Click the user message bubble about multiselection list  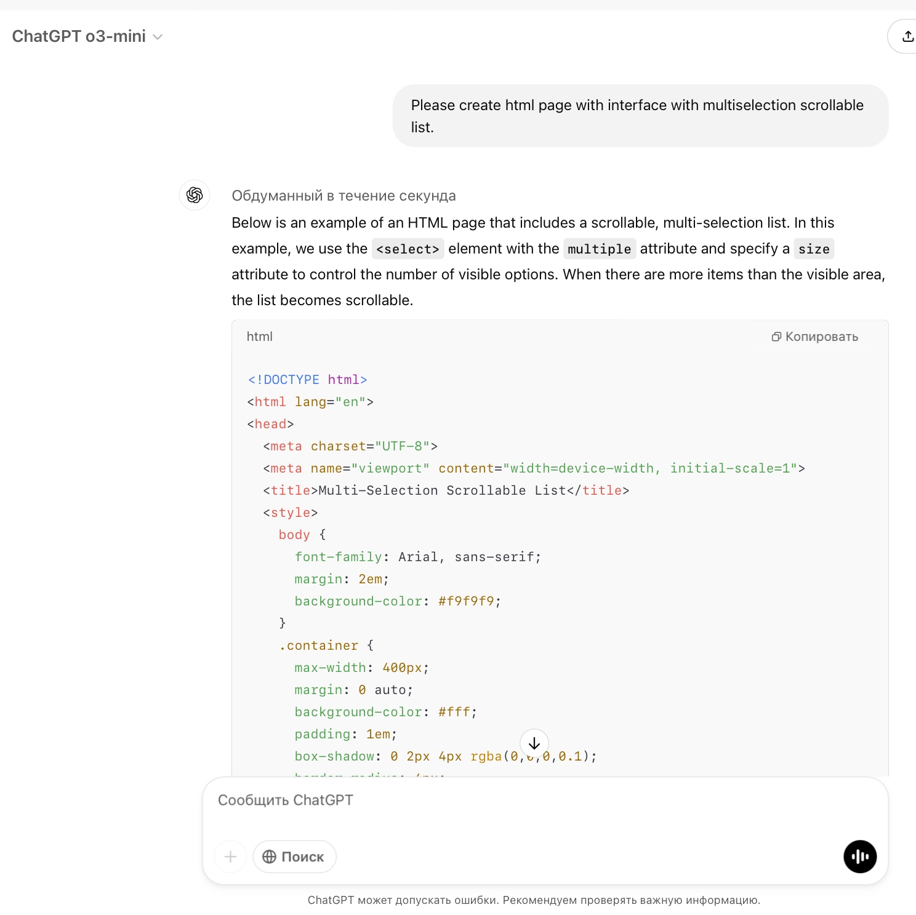click(640, 116)
